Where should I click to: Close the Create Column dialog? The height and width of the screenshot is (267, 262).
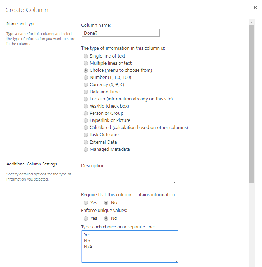coord(255,8)
